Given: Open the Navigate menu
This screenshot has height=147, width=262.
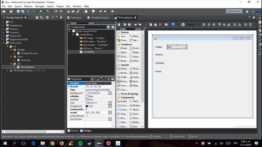Looking at the screenshot, I should [40, 6].
